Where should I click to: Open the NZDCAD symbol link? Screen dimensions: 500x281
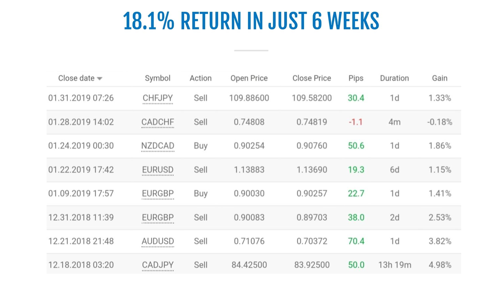point(158,146)
